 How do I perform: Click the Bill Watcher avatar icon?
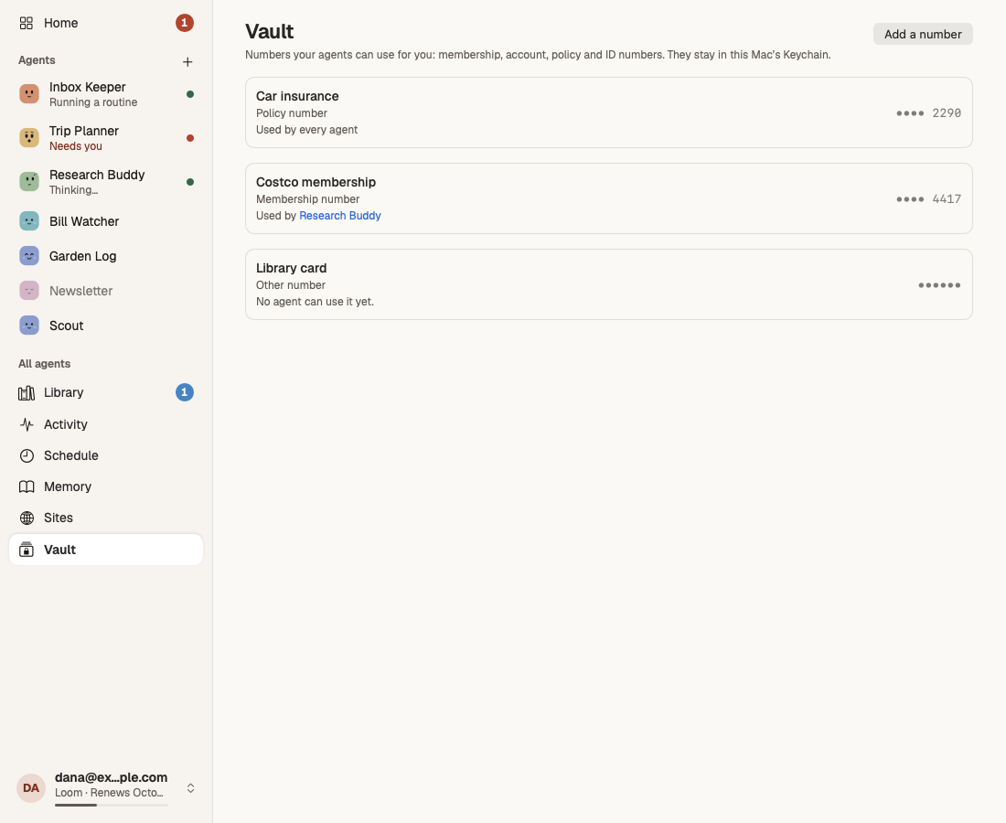coord(29,221)
